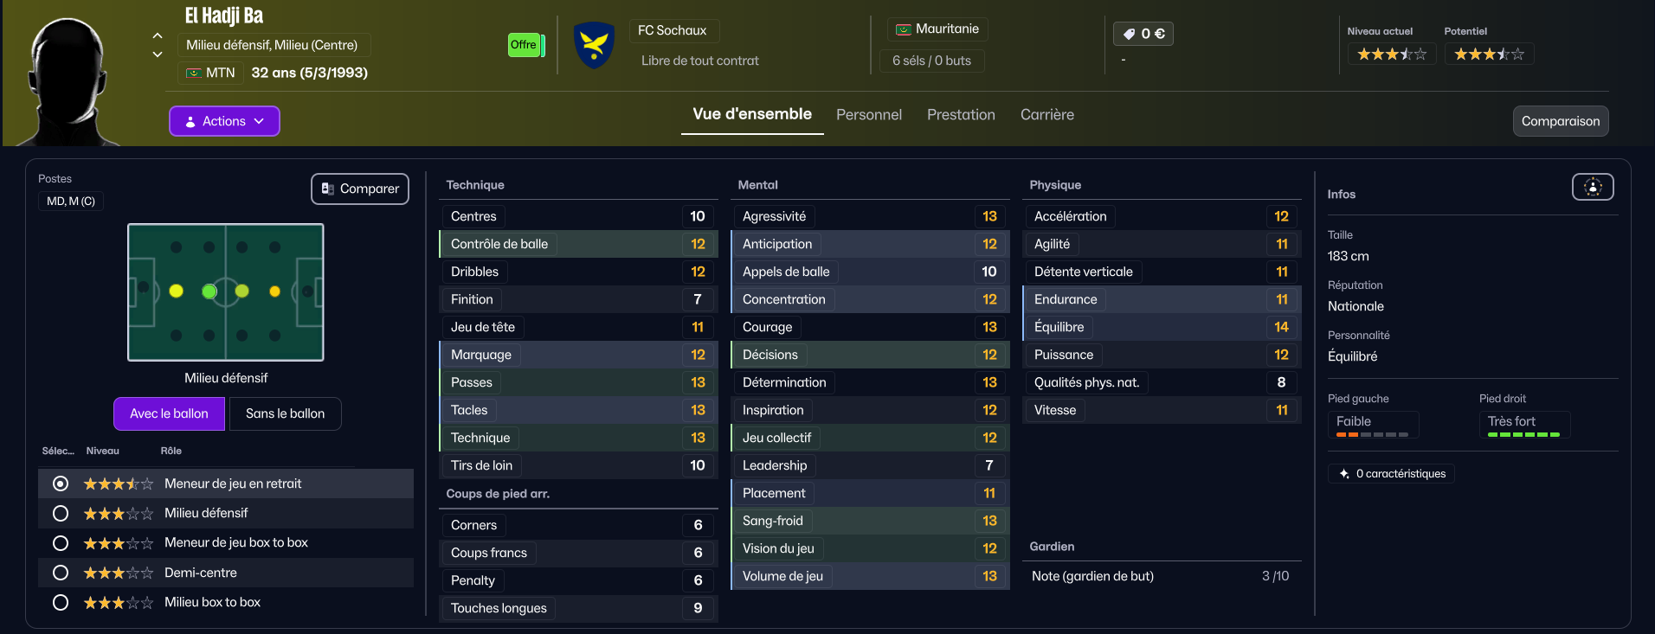Click the FC Sochaux club crest

[594, 45]
